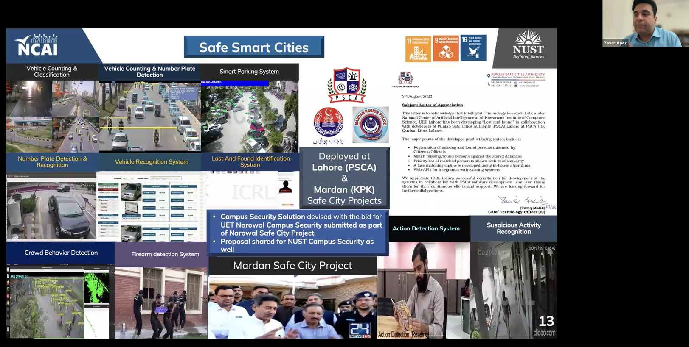
Task: Click the slide number 13
Action: [x=546, y=321]
